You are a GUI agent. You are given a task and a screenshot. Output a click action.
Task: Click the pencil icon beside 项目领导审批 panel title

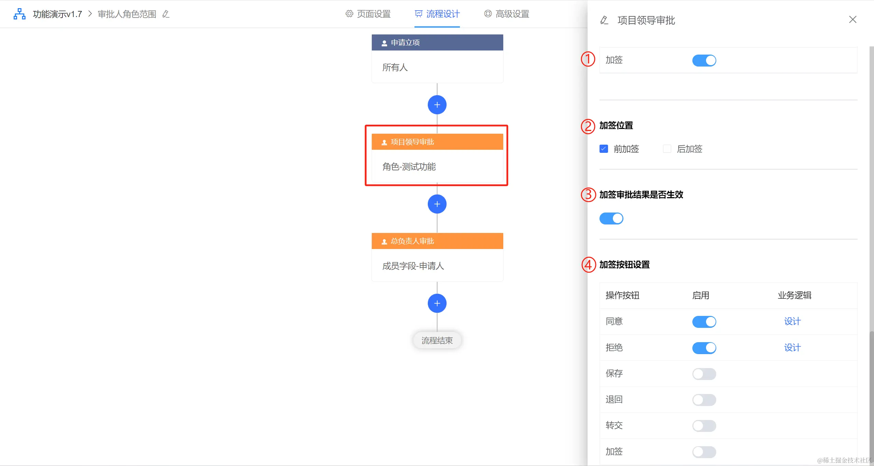pos(604,20)
